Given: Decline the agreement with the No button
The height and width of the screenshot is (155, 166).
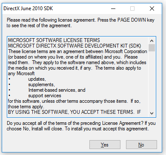Looking at the screenshot, I should [141, 144].
